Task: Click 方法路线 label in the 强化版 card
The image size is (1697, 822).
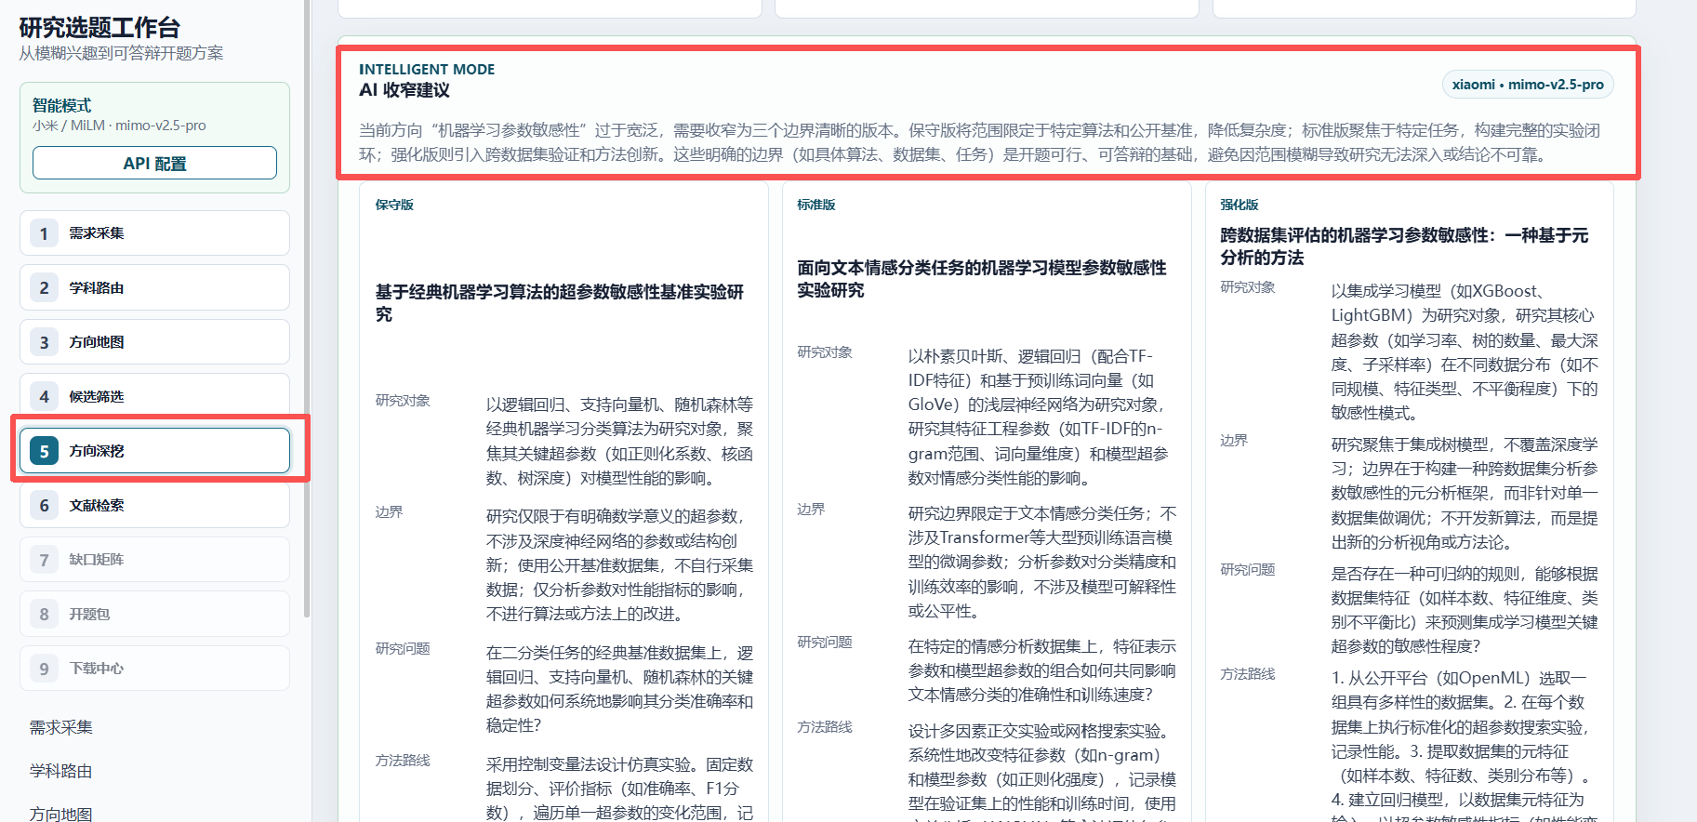Action: pos(1248,674)
